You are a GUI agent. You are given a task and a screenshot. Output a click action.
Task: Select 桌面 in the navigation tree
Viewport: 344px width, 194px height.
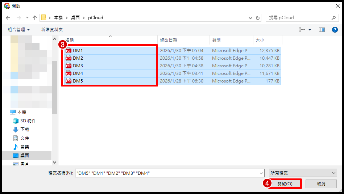pos(25,156)
